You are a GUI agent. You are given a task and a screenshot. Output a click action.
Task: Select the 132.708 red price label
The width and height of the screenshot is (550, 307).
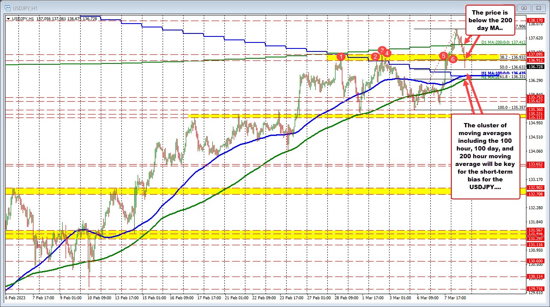click(535, 194)
